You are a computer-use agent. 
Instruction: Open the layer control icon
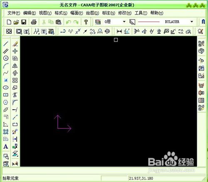pyautogui.click(x=98, y=22)
